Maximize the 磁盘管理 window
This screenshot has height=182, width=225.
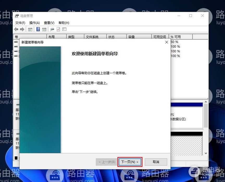coord(191,16)
